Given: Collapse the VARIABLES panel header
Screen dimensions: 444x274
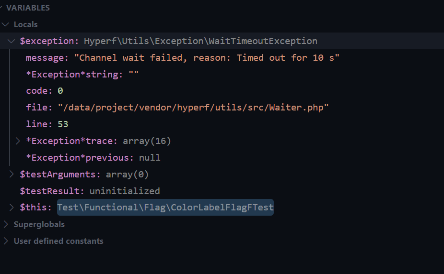Looking at the screenshot, I should 1,8.
